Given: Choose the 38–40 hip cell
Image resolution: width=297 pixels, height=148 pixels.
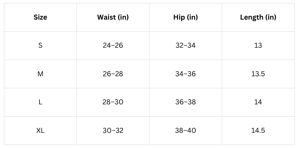Looking at the screenshot, I should [185, 131].
